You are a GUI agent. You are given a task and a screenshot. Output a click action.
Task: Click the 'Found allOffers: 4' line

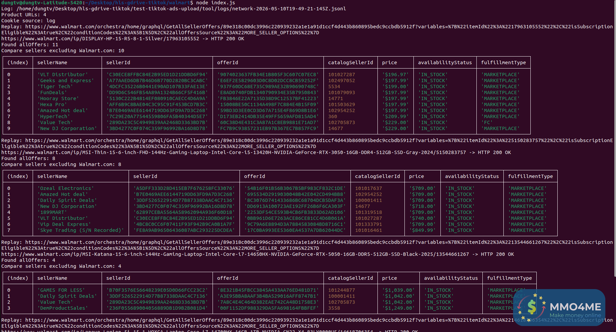pyautogui.click(x=28, y=260)
